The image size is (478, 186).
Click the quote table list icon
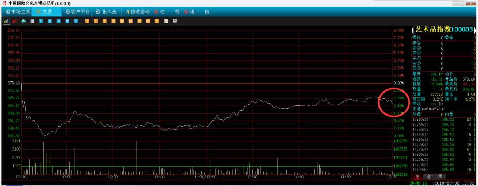click(x=32, y=21)
